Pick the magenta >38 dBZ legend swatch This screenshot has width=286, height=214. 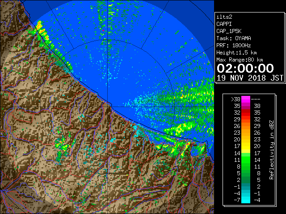pyautogui.click(x=246, y=99)
